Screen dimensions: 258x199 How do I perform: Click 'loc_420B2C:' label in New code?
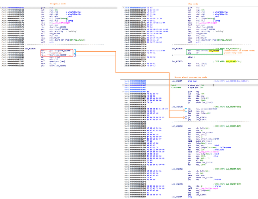(x=177, y=61)
